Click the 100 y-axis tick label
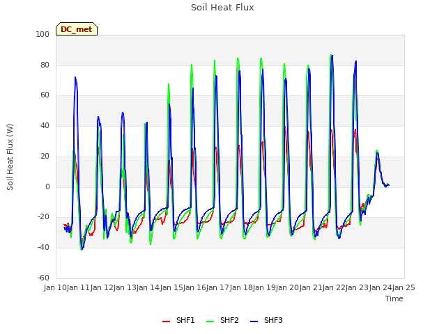 (43, 34)
